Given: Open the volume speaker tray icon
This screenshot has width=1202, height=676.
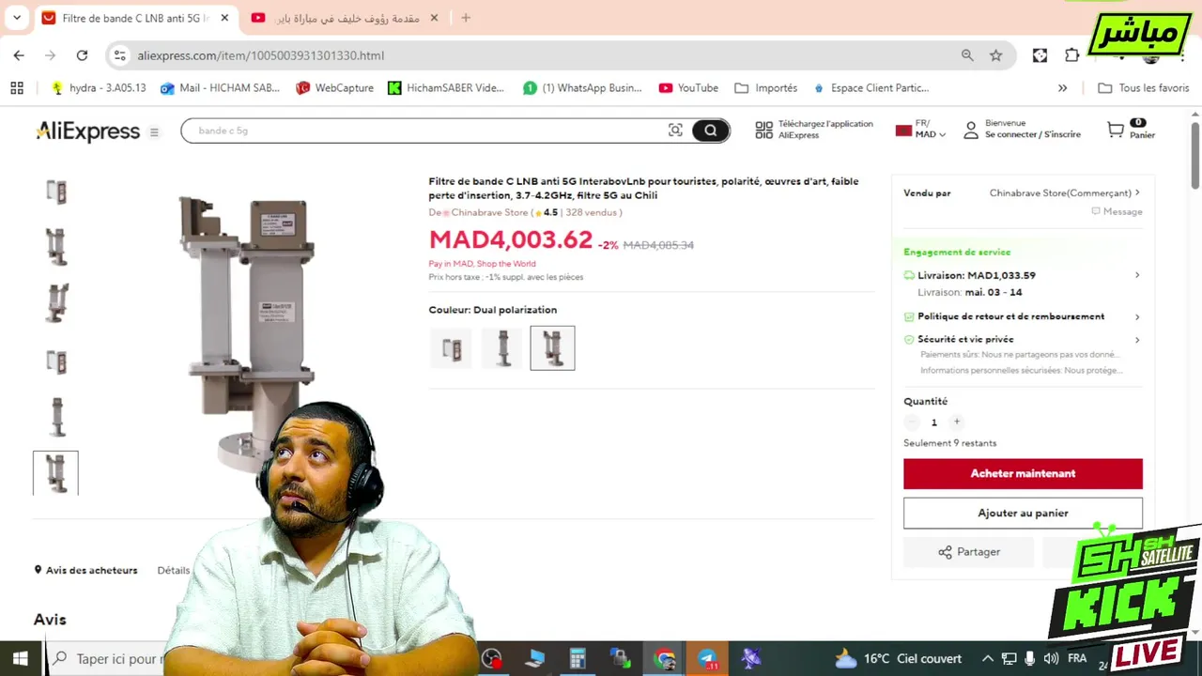Looking at the screenshot, I should pos(1051,658).
